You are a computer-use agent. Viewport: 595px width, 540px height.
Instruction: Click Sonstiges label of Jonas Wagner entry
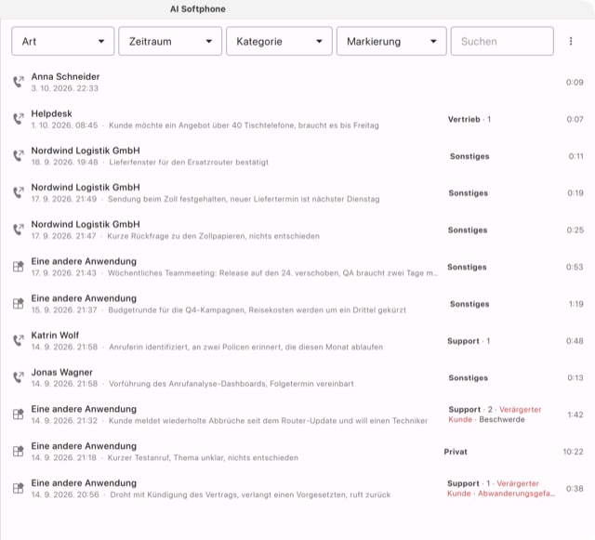pos(469,377)
